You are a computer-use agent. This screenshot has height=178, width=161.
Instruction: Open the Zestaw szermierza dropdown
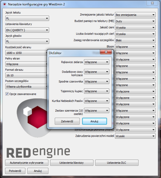(x=96, y=111)
